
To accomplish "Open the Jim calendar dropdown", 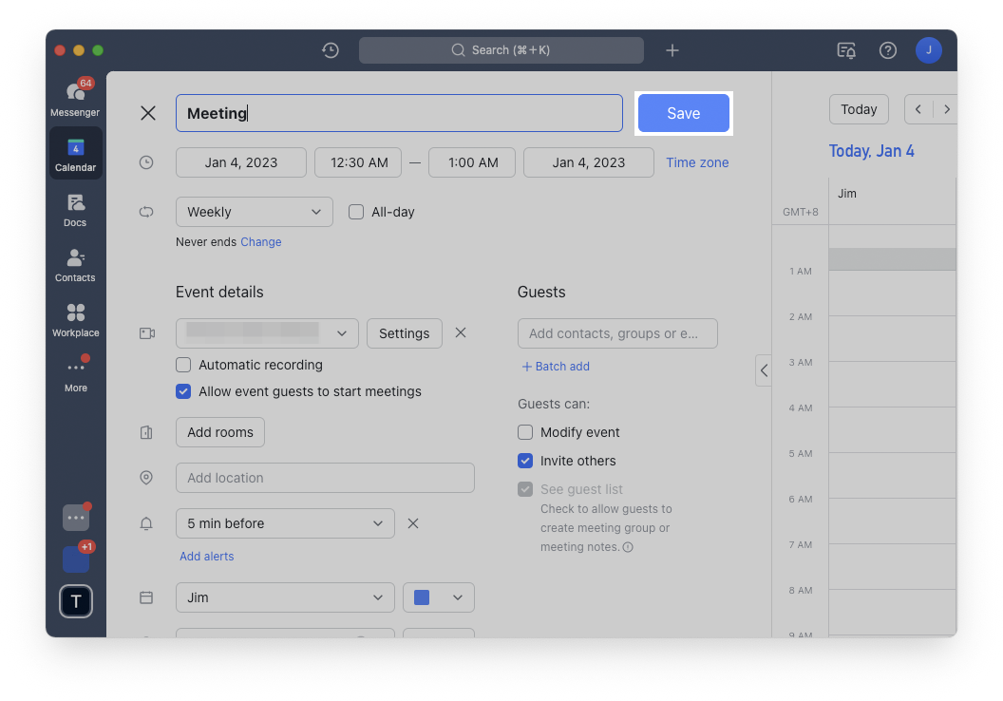I will pyautogui.click(x=285, y=597).
